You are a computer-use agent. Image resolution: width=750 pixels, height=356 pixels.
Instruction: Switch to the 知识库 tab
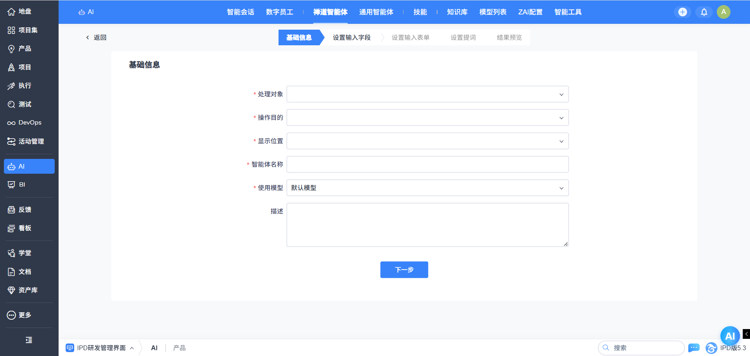(457, 12)
